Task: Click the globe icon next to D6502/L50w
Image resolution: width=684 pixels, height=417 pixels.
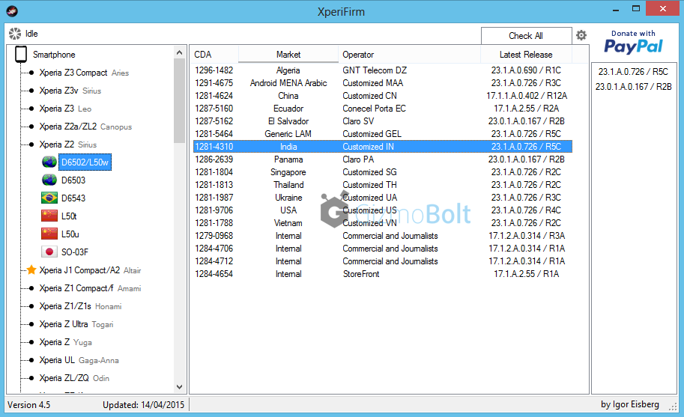Action: pyautogui.click(x=49, y=162)
